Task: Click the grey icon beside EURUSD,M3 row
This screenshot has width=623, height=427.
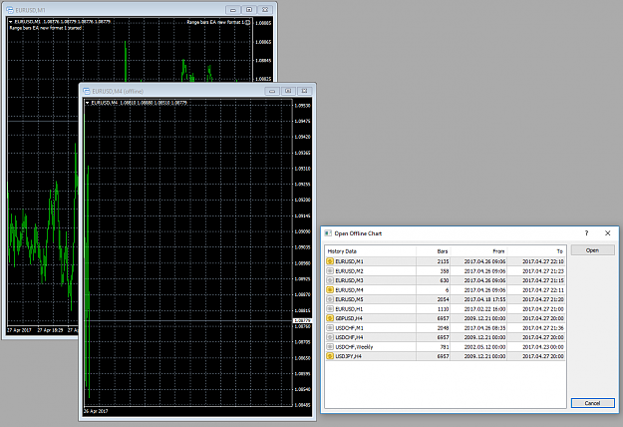Action: 330,280
